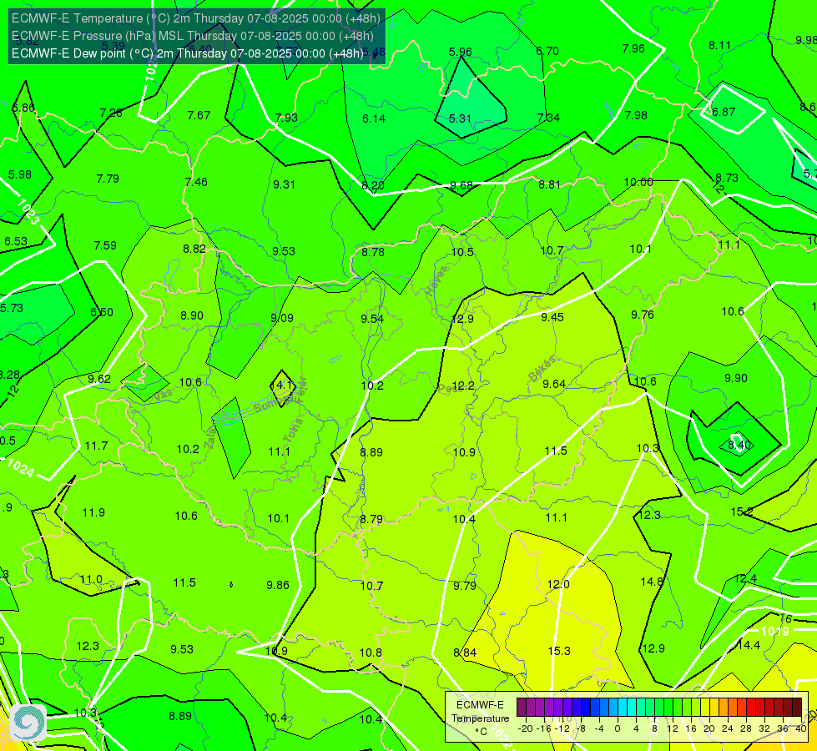
Task: Click the 14.8 temperature value
Action: [652, 582]
